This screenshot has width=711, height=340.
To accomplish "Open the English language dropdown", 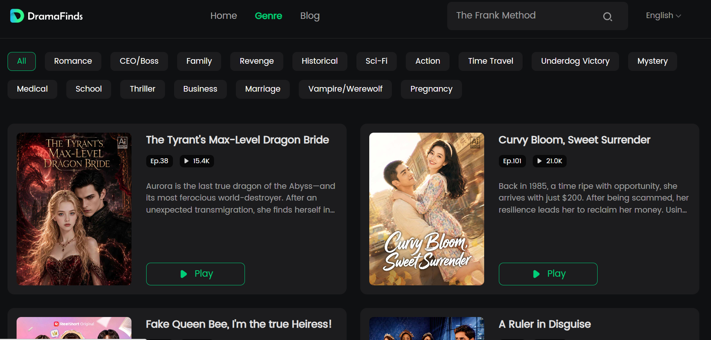I will point(663,15).
